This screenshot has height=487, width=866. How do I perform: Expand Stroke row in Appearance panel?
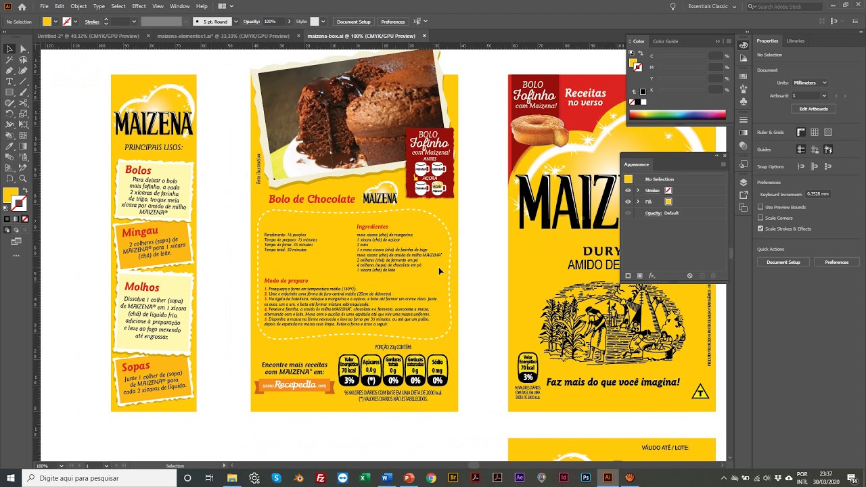[x=637, y=190]
